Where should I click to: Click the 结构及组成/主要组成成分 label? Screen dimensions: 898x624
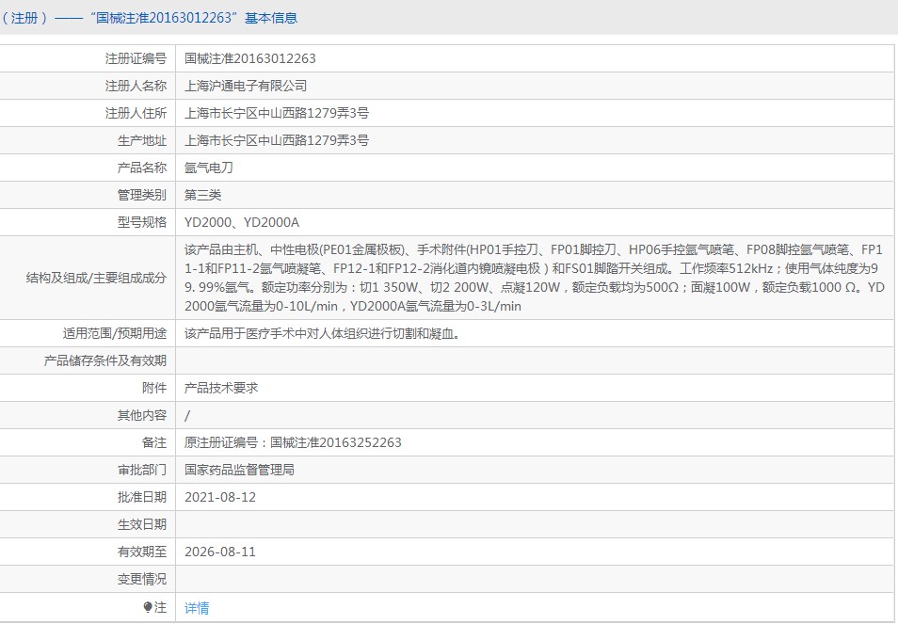[x=96, y=278]
